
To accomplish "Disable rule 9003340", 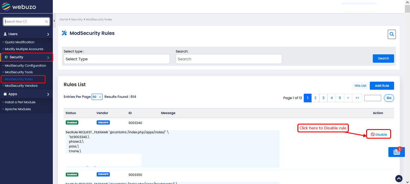I will point(379,134).
